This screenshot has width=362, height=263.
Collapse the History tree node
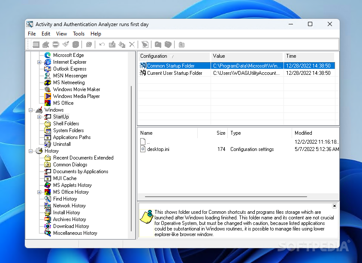click(x=30, y=151)
